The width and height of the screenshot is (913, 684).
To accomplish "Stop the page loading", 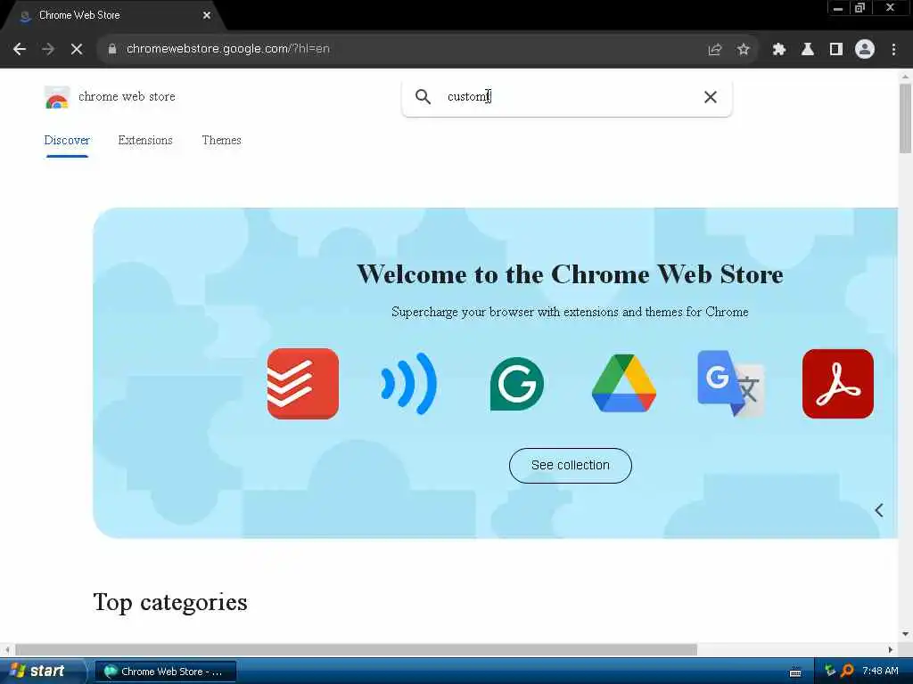I will (77, 50).
